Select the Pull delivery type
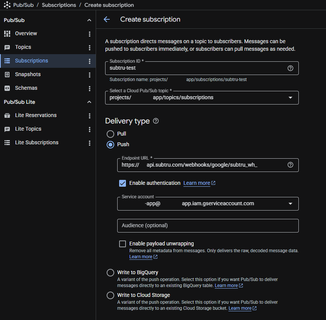The width and height of the screenshot is (326, 320). 110,134
